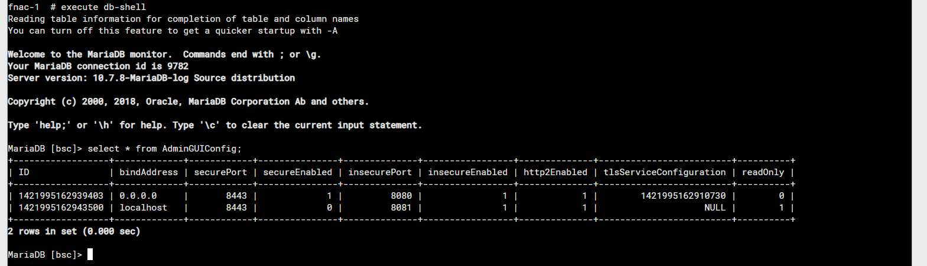Click the securePort column header

tap(220, 172)
